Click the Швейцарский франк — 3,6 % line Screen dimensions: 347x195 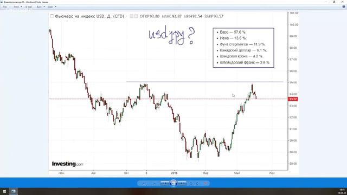pyautogui.click(x=245, y=62)
